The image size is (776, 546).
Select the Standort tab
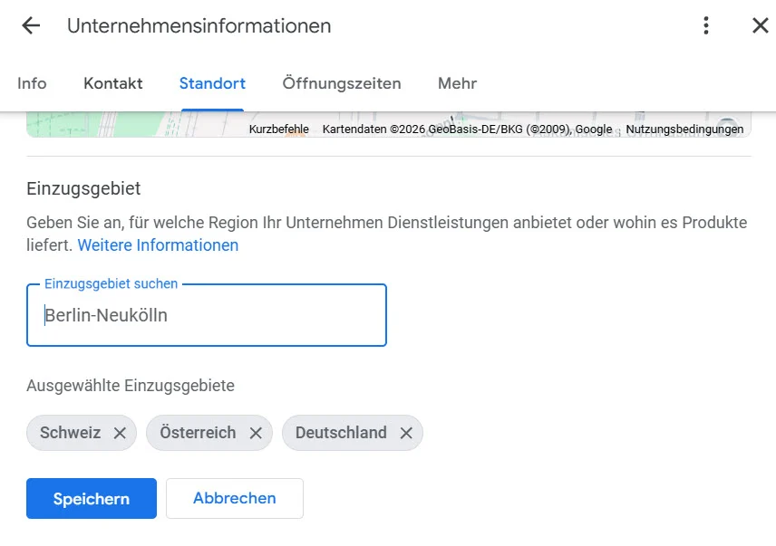211,83
